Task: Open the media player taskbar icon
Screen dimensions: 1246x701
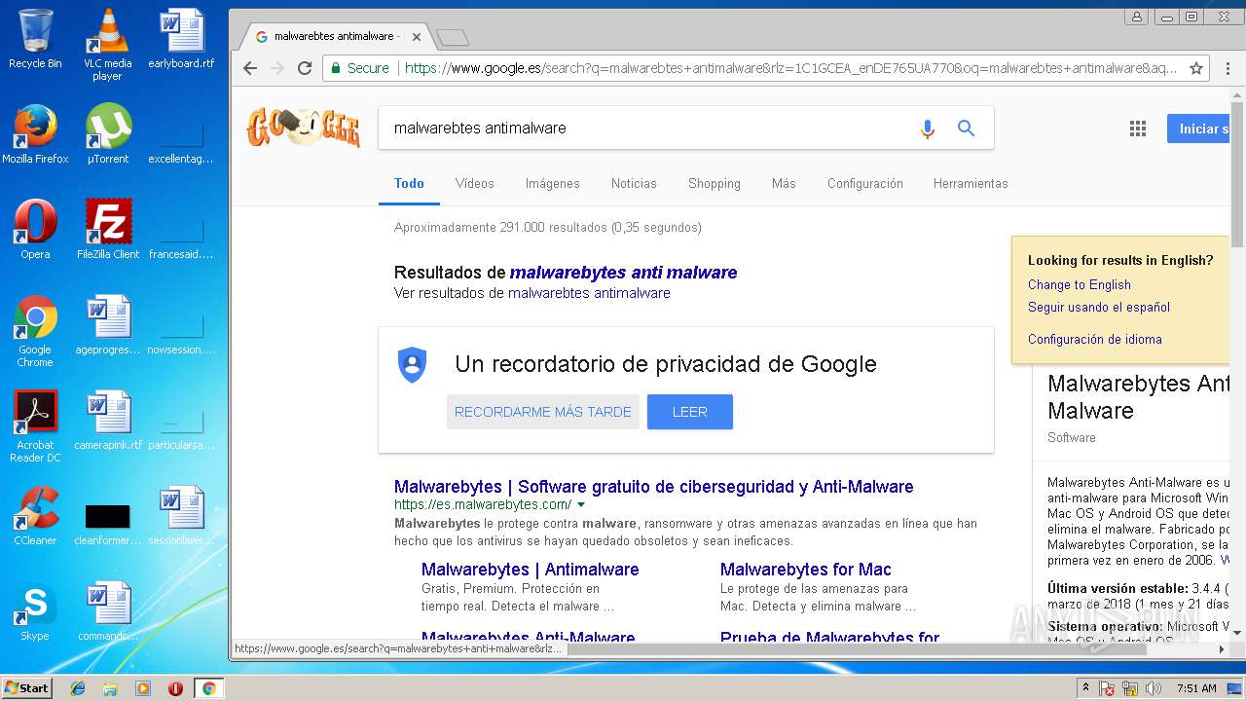Action: [143, 688]
